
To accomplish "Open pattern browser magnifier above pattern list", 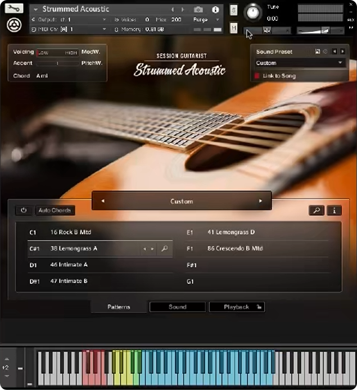I will (317, 210).
